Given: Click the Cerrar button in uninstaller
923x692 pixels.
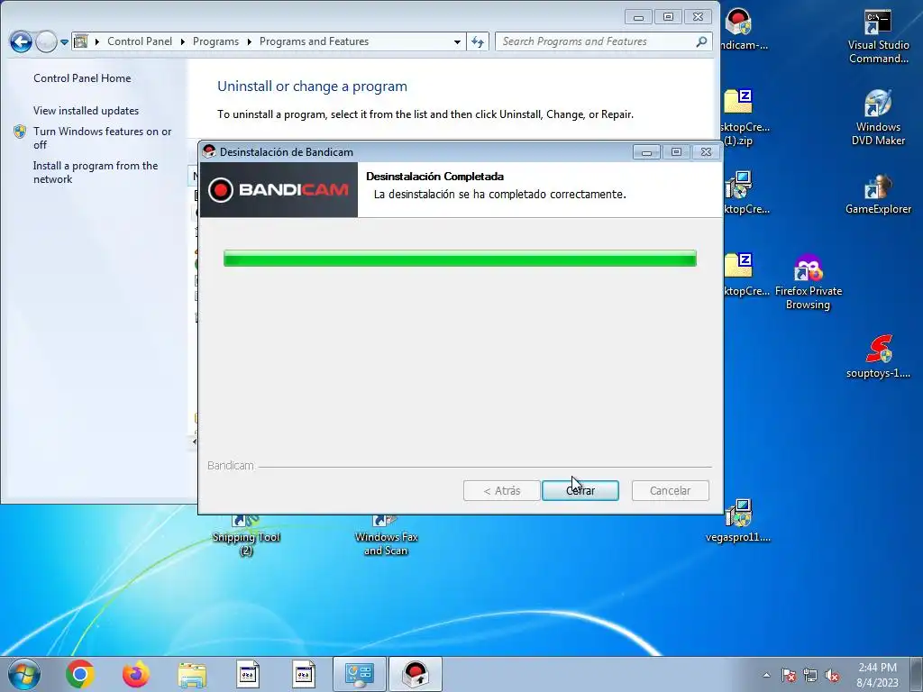Looking at the screenshot, I should tap(580, 490).
